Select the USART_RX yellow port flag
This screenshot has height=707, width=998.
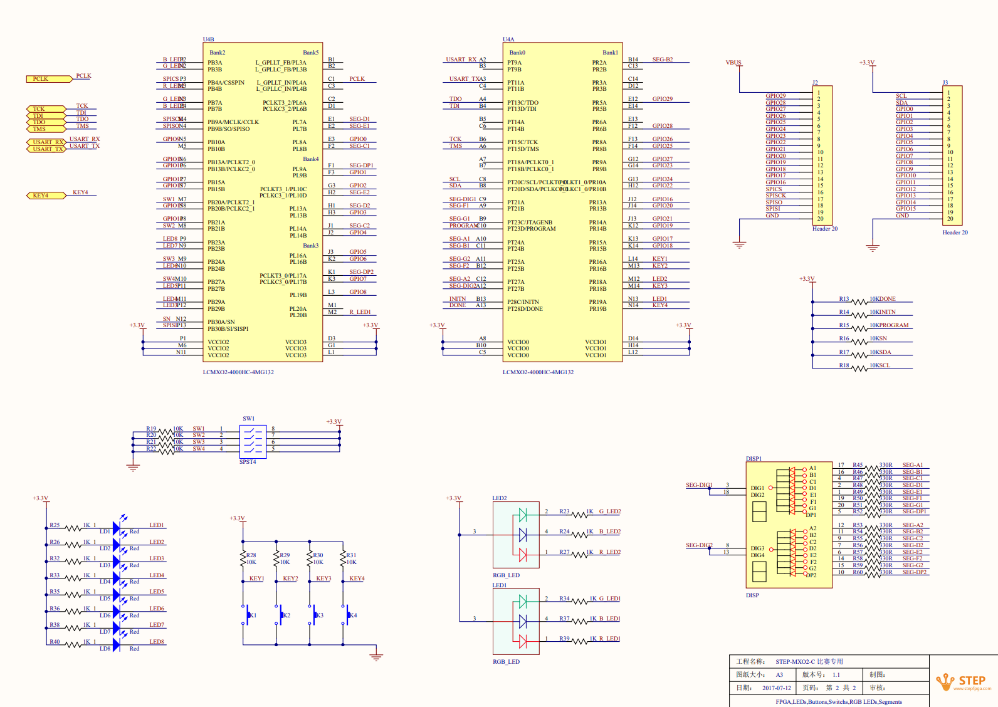46,142
